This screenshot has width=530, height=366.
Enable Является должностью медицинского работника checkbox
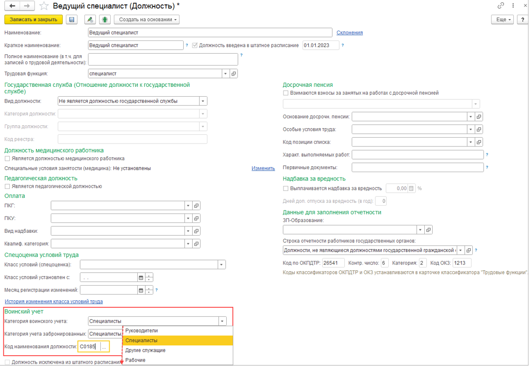point(7,159)
